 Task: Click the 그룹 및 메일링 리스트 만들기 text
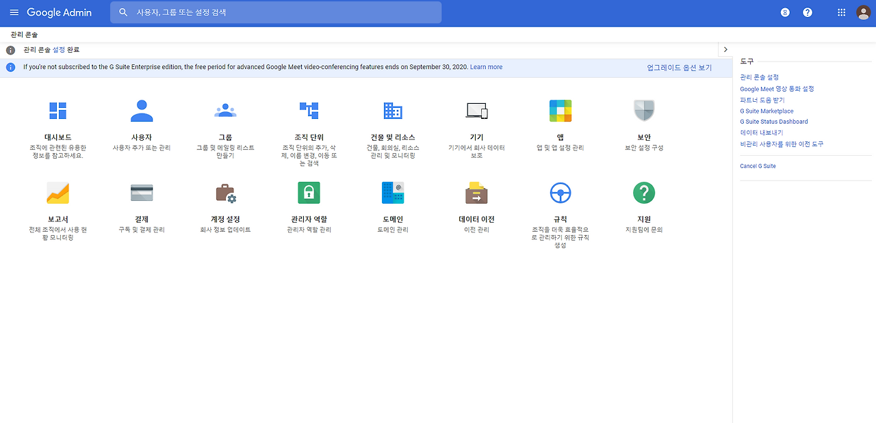click(225, 152)
